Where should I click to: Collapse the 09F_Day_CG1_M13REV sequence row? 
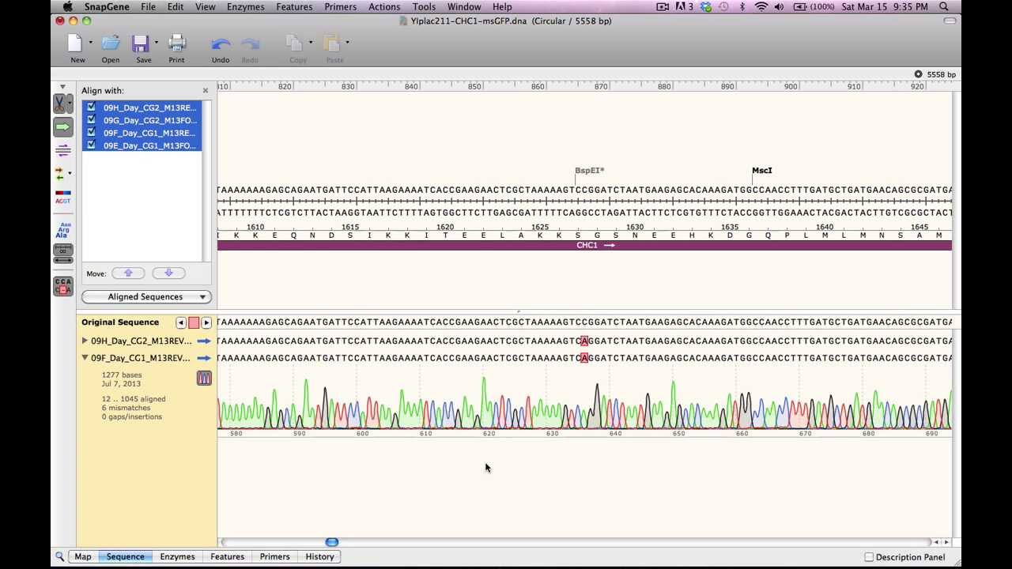85,358
